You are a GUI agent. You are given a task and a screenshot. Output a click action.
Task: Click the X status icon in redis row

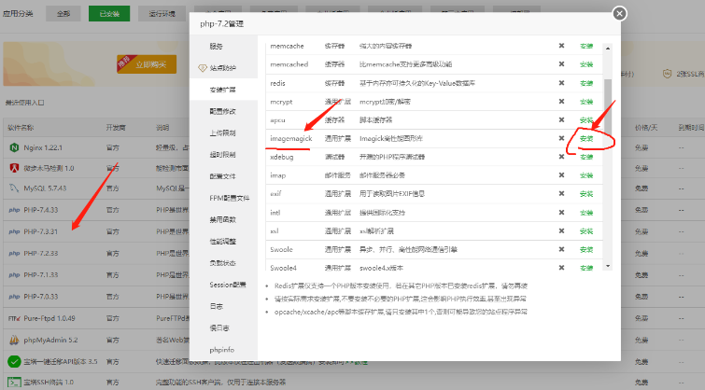click(561, 83)
